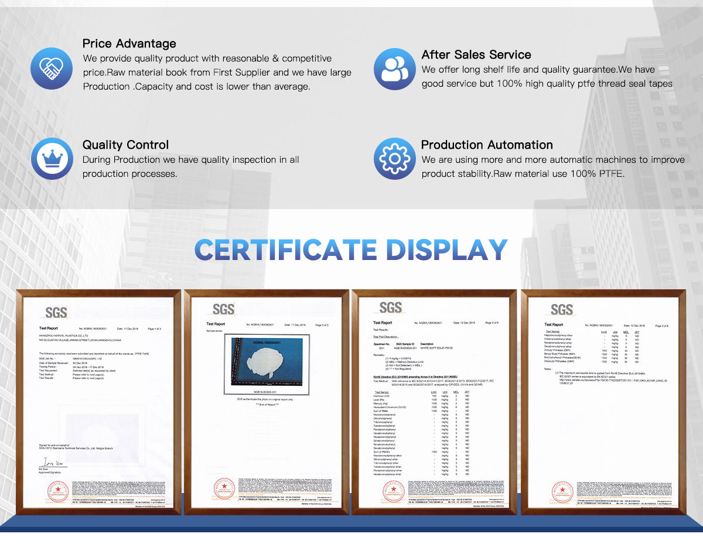Select the Price Advantage heading
This screenshot has width=703, height=544.
coord(129,44)
